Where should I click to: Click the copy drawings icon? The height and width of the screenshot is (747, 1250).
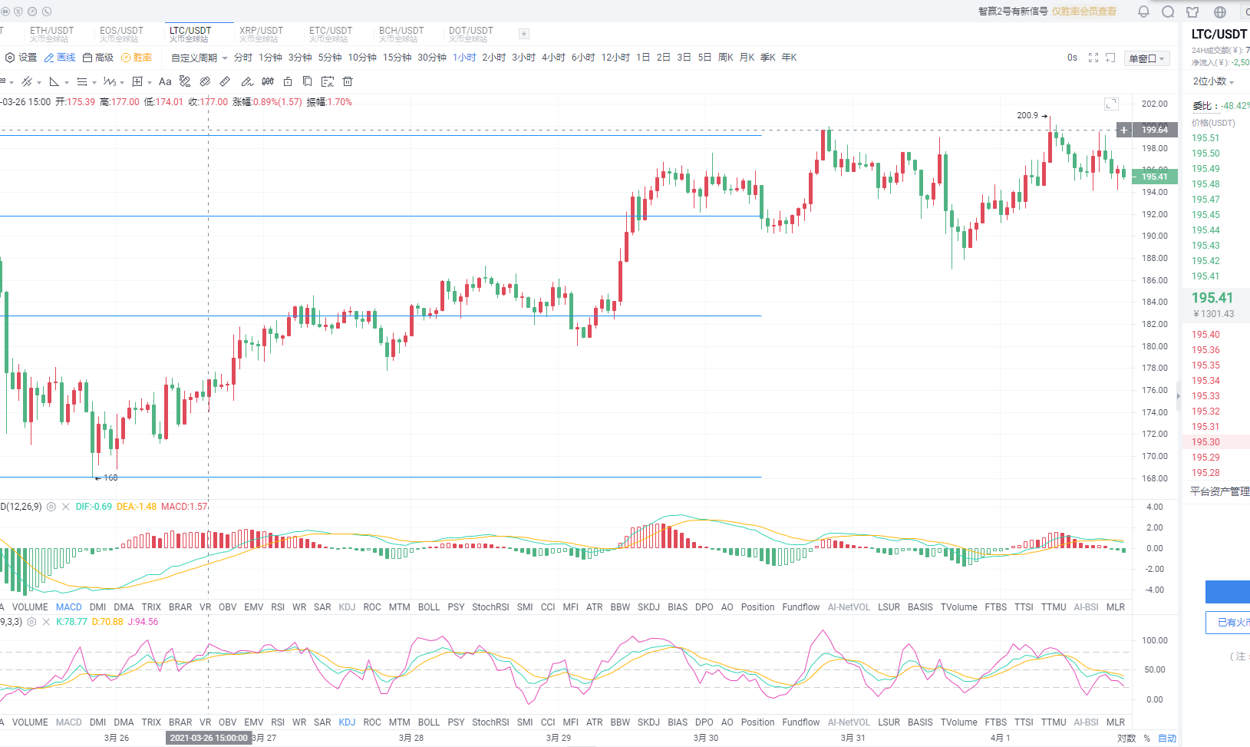(307, 81)
